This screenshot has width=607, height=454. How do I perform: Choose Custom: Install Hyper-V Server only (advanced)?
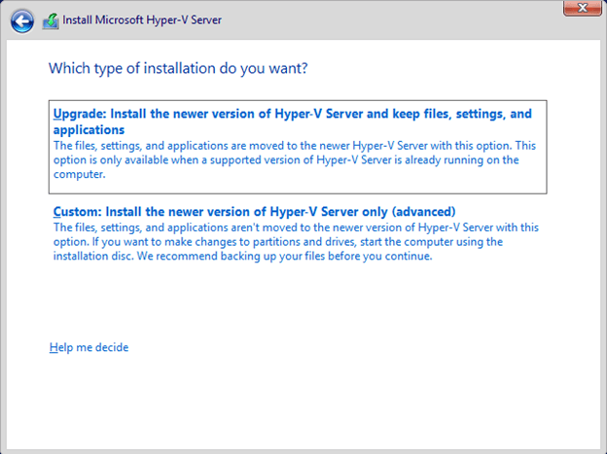255,211
